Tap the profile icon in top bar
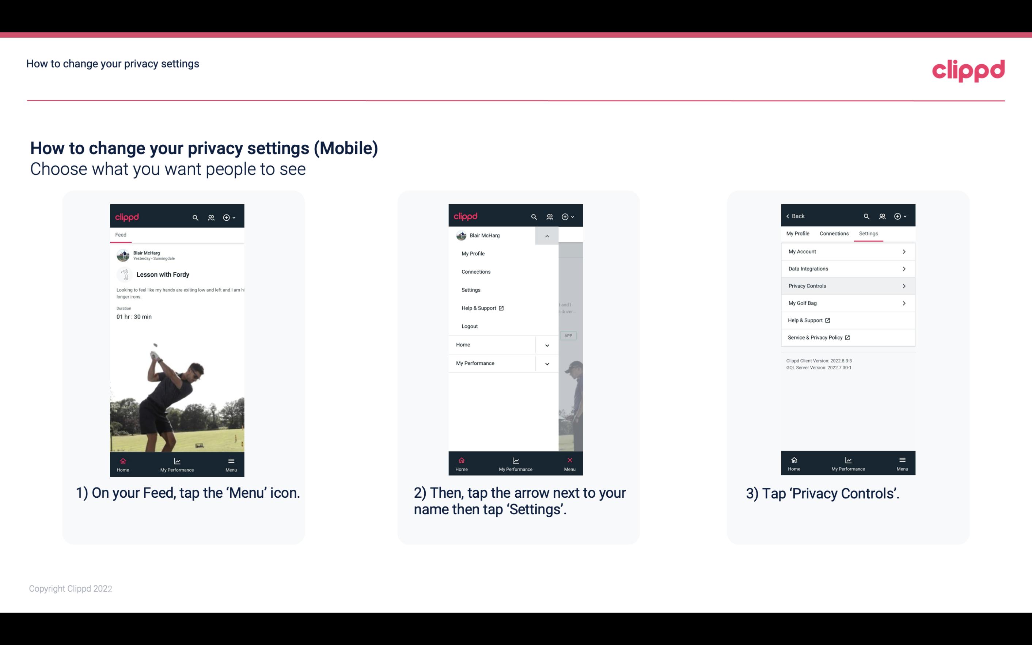The width and height of the screenshot is (1032, 645). tap(210, 217)
